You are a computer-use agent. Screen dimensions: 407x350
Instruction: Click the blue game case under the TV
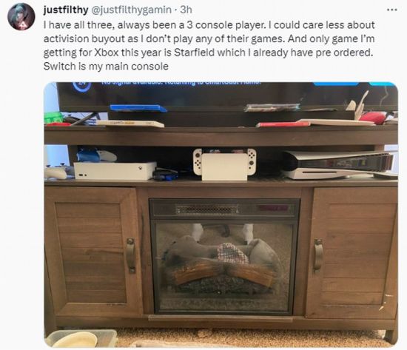pos(138,108)
